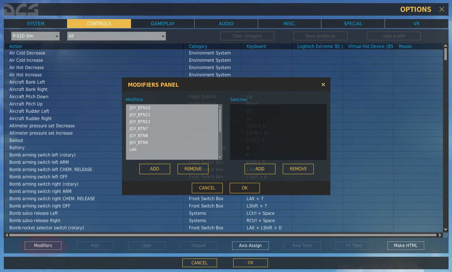The image size is (452, 272).
Task: Click ADD under the Modifiers list
Action: [x=155, y=169]
